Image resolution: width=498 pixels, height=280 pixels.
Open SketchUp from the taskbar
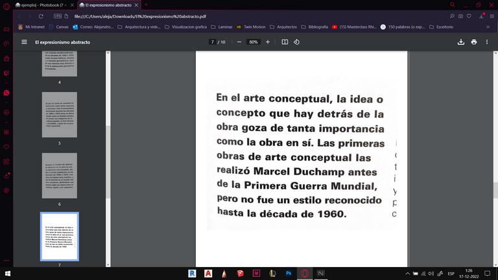click(x=240, y=274)
